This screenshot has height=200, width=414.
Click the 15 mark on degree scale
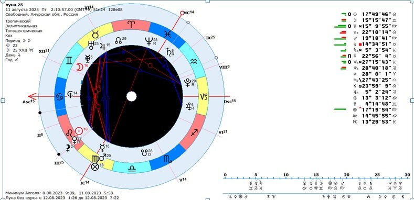click(x=316, y=175)
